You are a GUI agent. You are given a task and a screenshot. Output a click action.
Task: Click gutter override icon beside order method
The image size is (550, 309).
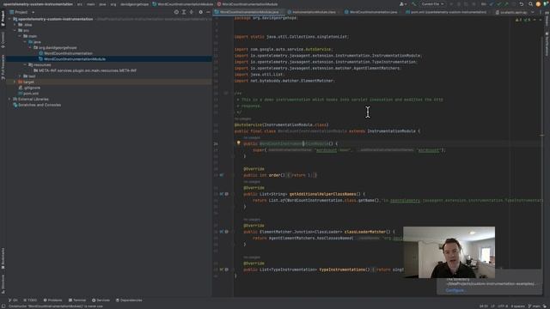[x=222, y=175]
